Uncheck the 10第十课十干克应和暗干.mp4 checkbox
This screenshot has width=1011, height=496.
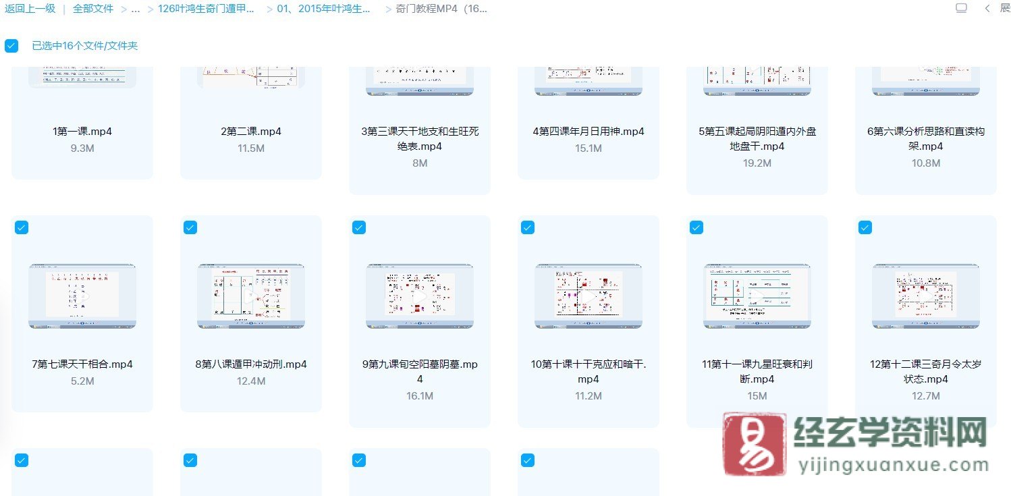point(528,228)
